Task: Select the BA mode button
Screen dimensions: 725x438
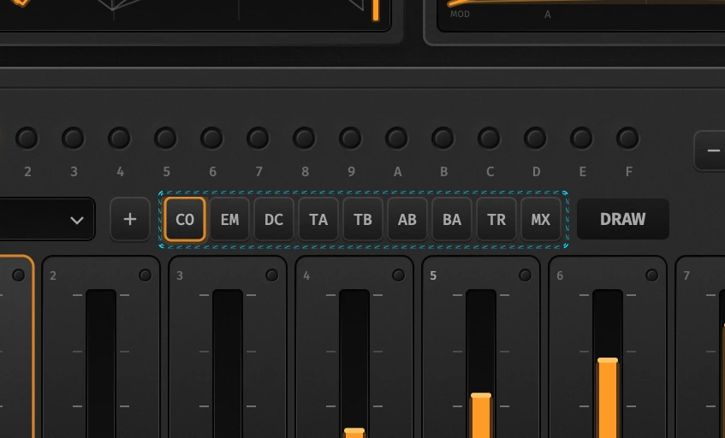Action: [x=452, y=220]
